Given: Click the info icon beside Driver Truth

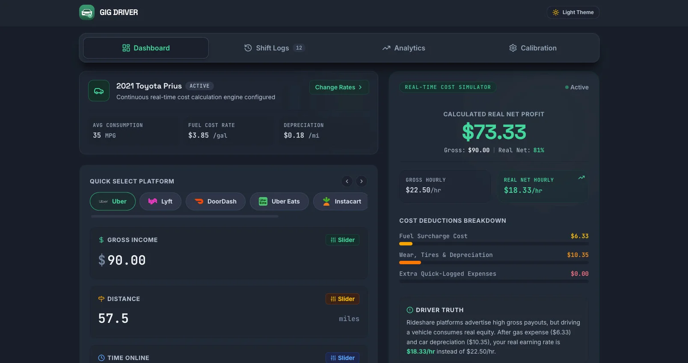Looking at the screenshot, I should (x=410, y=310).
